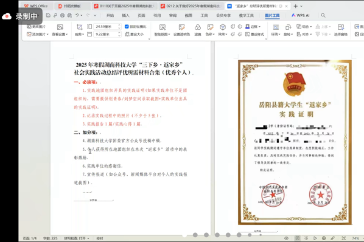Click the Color (色彩) picture icon
Image resolution: width=364 pixels, height=242 pixels.
(211, 27)
